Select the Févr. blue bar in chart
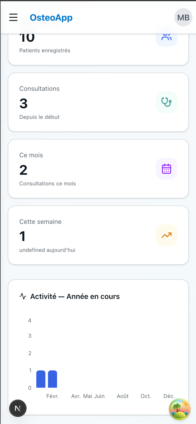Viewport: 196px width, 424px height. pos(53,379)
